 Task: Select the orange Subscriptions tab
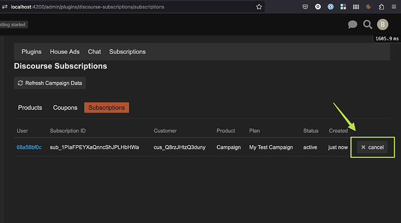click(x=107, y=107)
